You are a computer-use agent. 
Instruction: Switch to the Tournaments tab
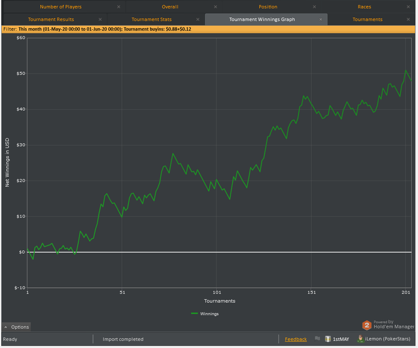(x=367, y=20)
